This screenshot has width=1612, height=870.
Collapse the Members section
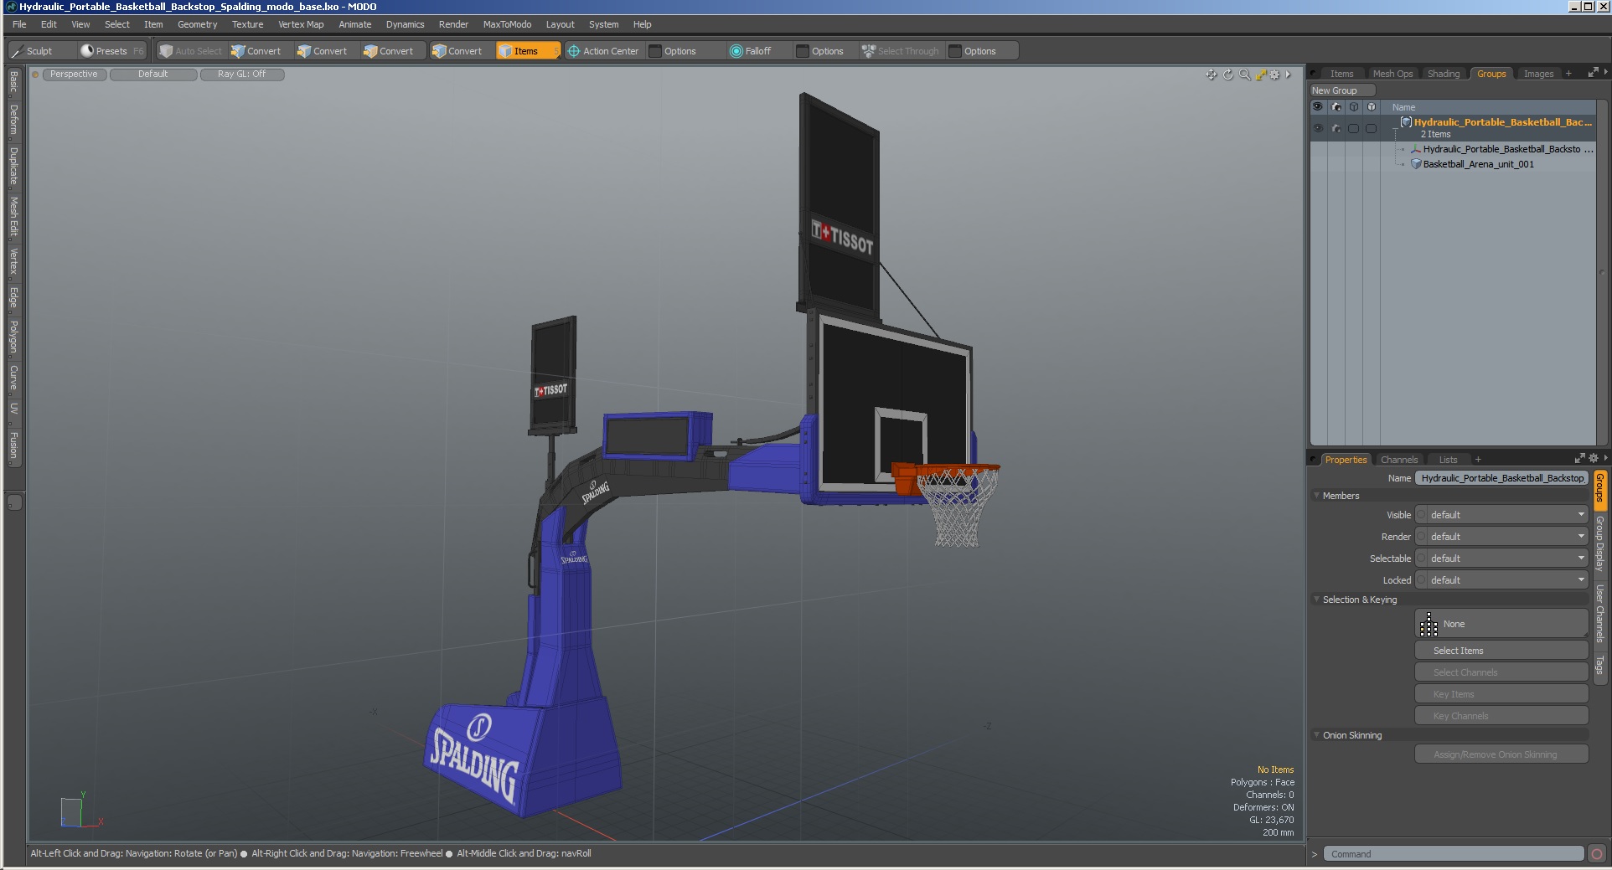click(x=1317, y=496)
